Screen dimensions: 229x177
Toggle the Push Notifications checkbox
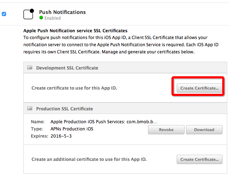4,14
